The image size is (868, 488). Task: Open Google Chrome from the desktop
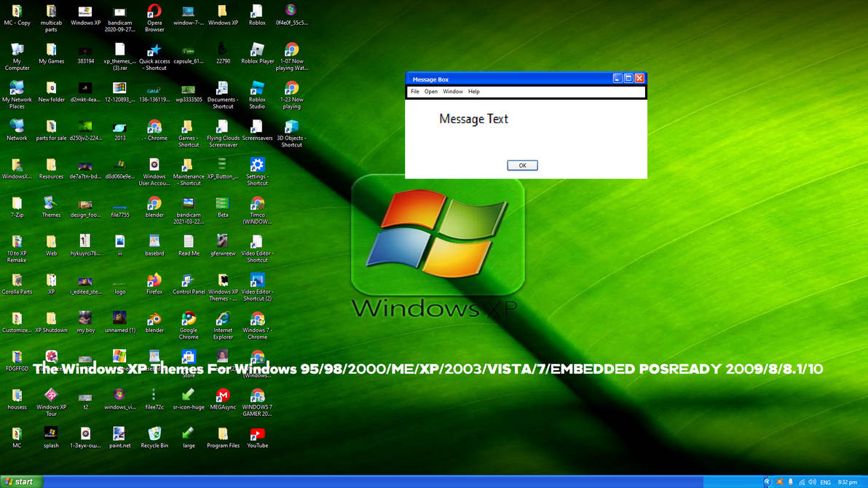[189, 320]
